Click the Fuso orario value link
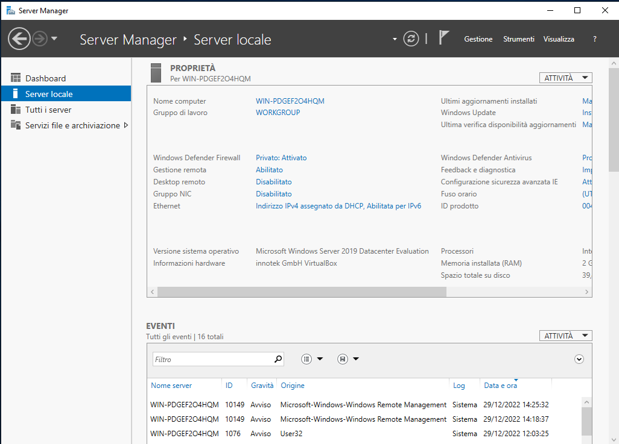The width and height of the screenshot is (619, 444). click(587, 194)
